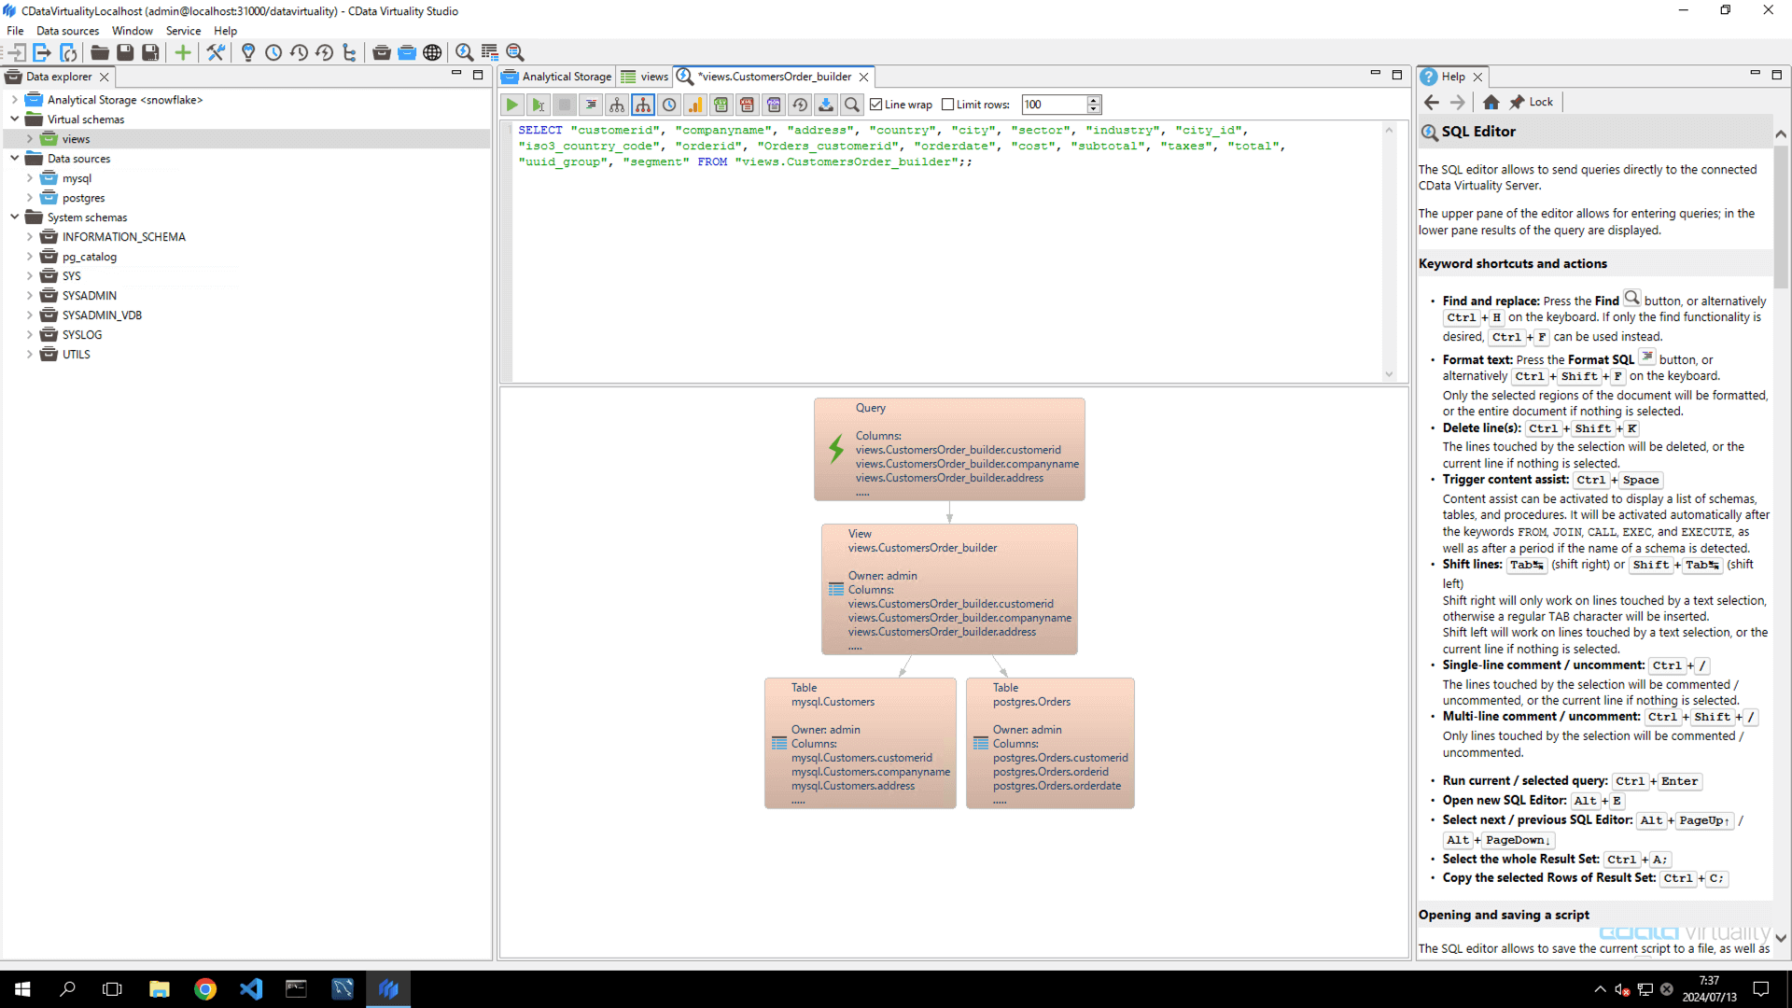Image resolution: width=1792 pixels, height=1008 pixels.
Task: Export query results as XML
Action: [x=748, y=105]
